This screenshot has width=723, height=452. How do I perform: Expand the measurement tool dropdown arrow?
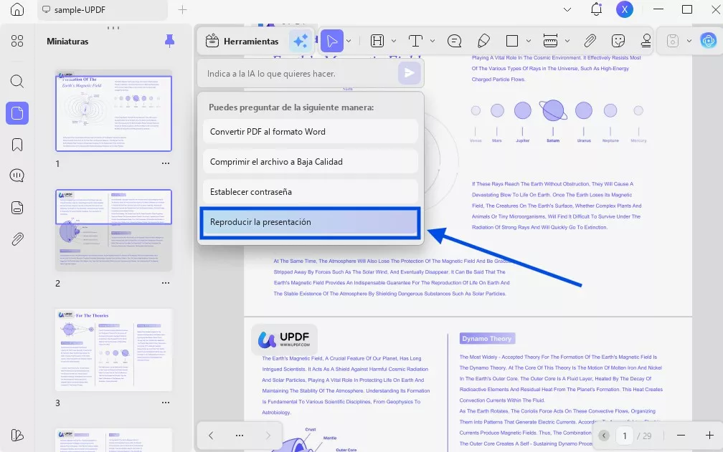point(567,41)
